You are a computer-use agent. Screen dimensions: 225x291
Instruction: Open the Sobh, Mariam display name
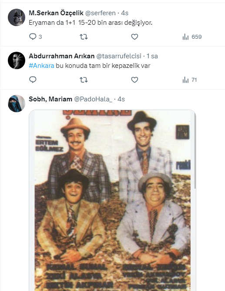pyautogui.click(x=50, y=99)
